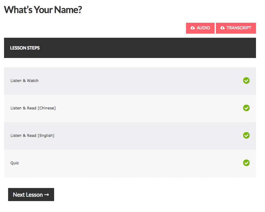Click the green checkmark for Listen & Read [Chinese]

[246, 108]
